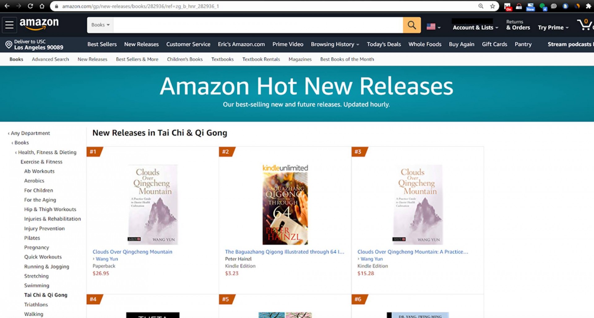Reload the page with browser refresh icon
The image size is (594, 318).
30,6
